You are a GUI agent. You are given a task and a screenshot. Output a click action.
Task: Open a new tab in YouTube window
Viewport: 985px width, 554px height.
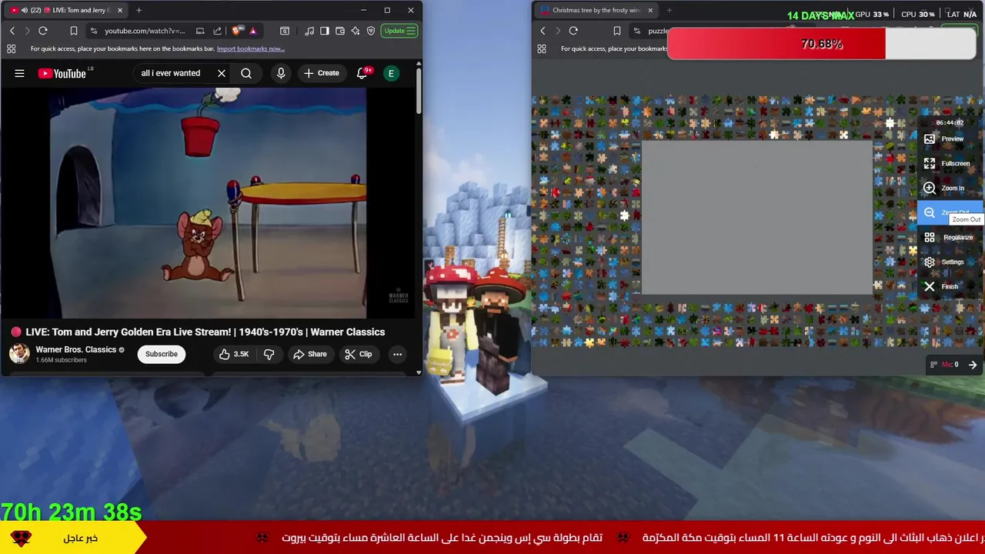[139, 10]
